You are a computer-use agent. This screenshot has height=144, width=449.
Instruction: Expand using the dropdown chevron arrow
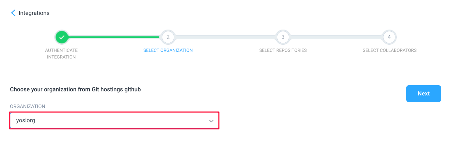[211, 121]
